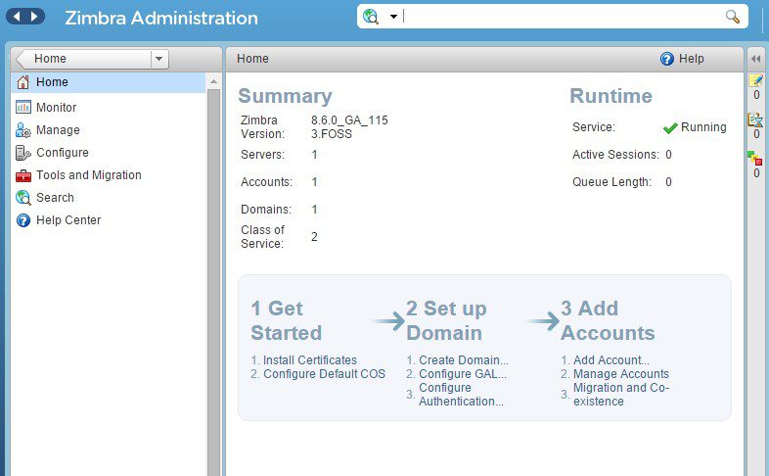Click the Search globe icon in sidebar

(x=23, y=198)
